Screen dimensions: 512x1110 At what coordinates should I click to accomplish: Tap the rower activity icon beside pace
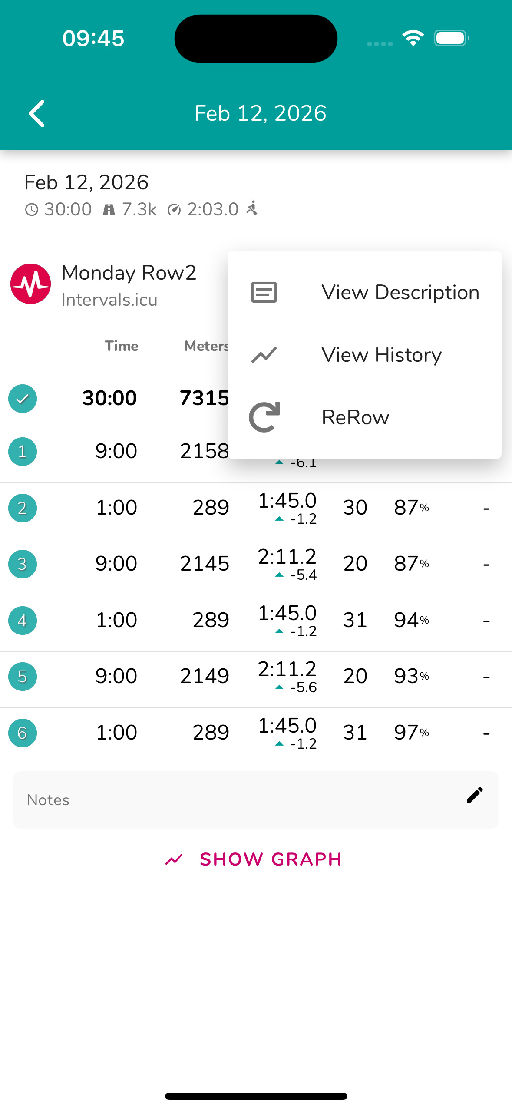252,208
